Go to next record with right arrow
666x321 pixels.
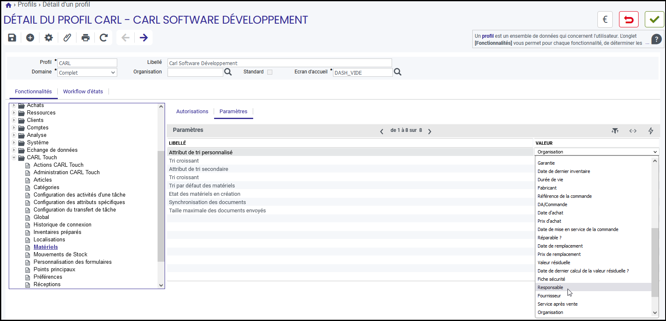pyautogui.click(x=144, y=38)
